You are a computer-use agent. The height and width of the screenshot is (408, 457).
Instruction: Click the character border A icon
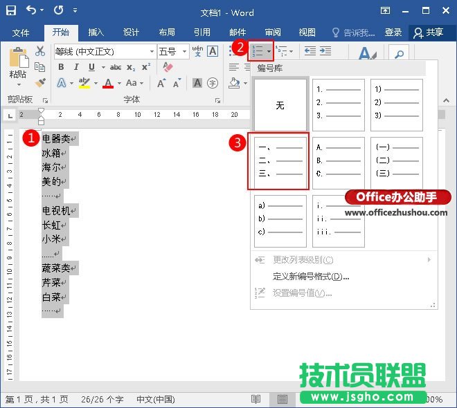click(x=213, y=51)
